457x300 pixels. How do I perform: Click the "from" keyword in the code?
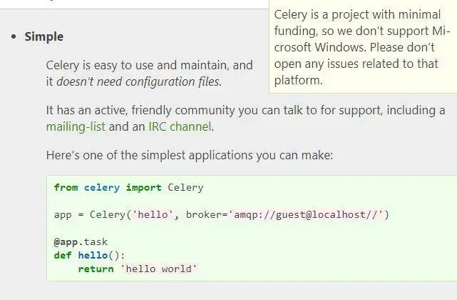[66, 188]
